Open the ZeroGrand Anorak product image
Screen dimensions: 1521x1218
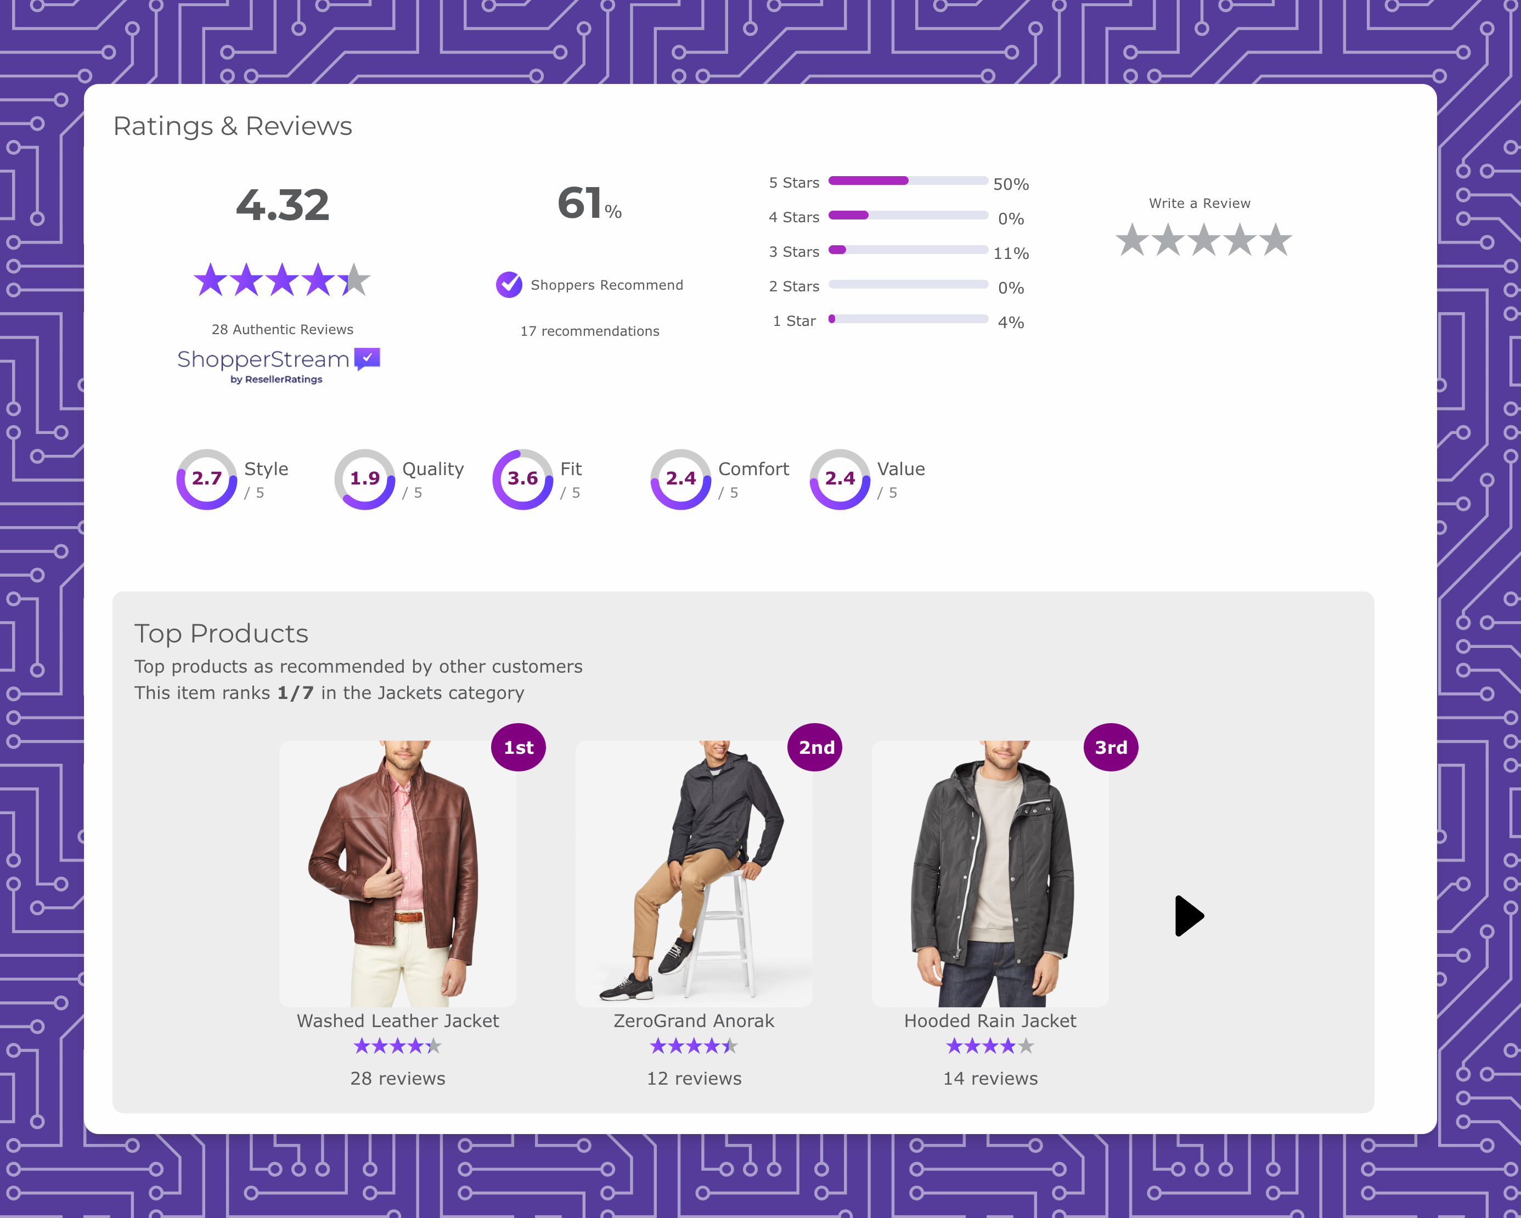pos(694,874)
